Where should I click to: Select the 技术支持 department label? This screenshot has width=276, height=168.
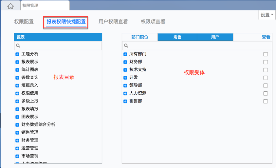(x=138, y=69)
